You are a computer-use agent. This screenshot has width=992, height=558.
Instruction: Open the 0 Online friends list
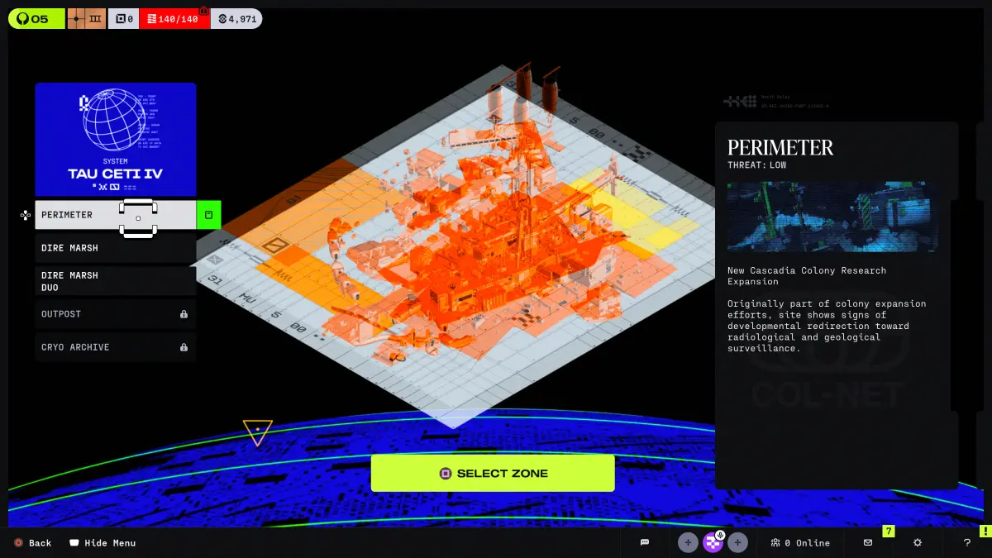799,542
